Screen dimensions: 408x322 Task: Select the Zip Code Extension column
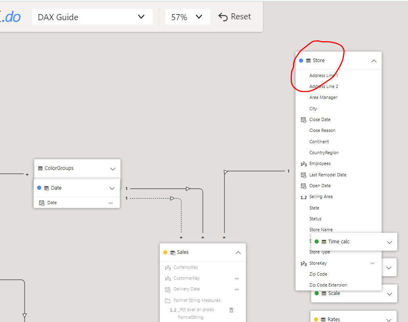328,285
